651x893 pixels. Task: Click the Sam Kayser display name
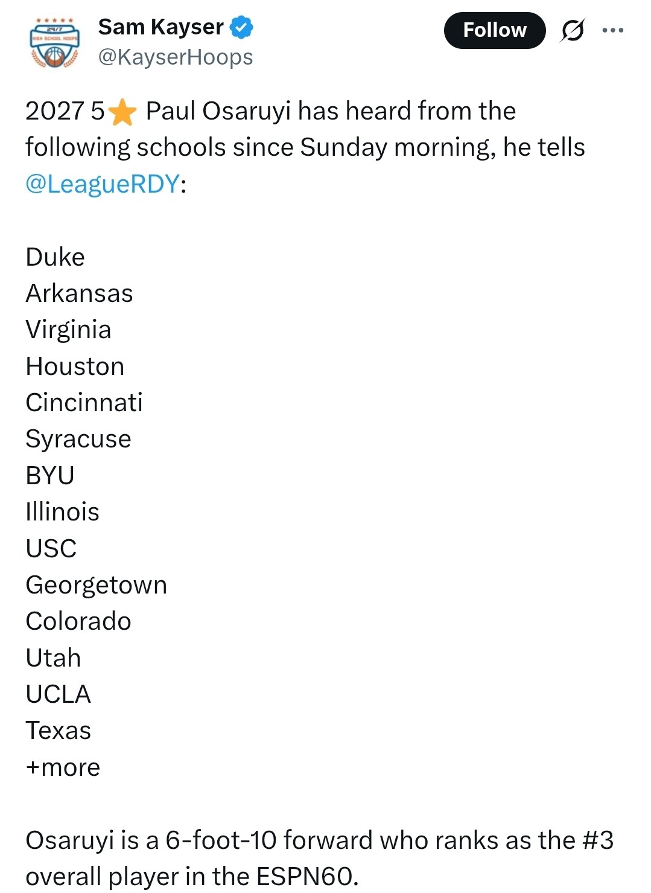click(160, 27)
